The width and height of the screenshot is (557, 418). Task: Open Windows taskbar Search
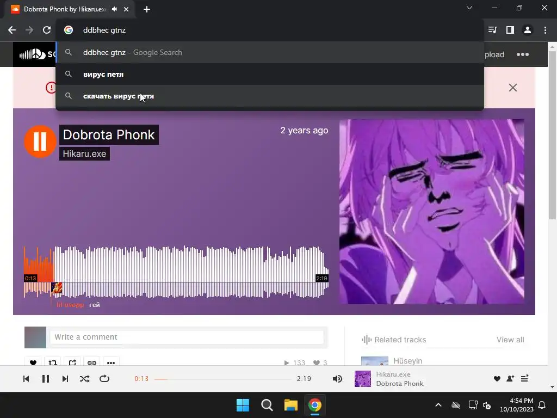click(x=267, y=405)
